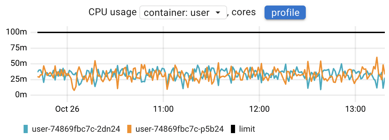This screenshot has width=389, height=140.
Task: Toggle the user-74869fbc7c-2dn24 legend series
Action: pos(72,129)
